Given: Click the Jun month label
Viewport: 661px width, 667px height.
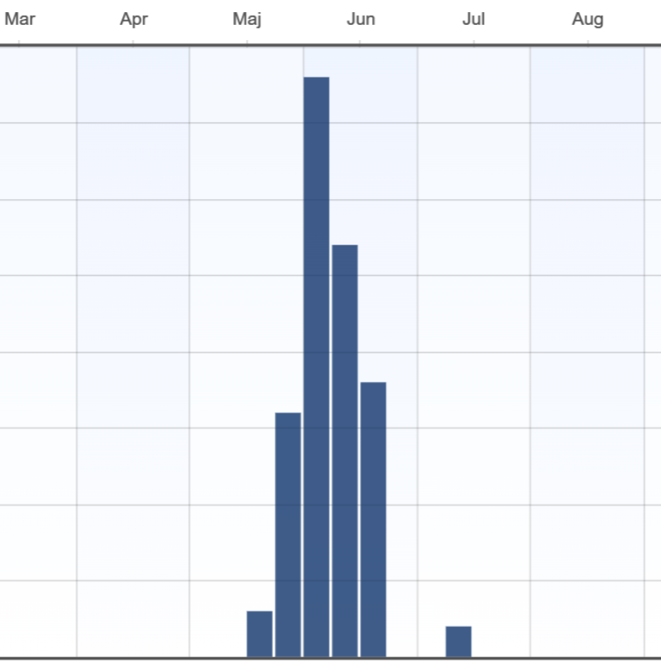Looking at the screenshot, I should point(361,20).
